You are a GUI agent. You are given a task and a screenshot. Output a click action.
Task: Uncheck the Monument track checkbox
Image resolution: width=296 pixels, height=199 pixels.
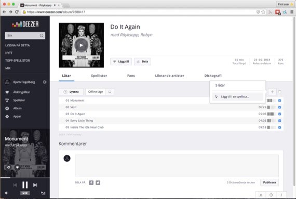(280, 101)
